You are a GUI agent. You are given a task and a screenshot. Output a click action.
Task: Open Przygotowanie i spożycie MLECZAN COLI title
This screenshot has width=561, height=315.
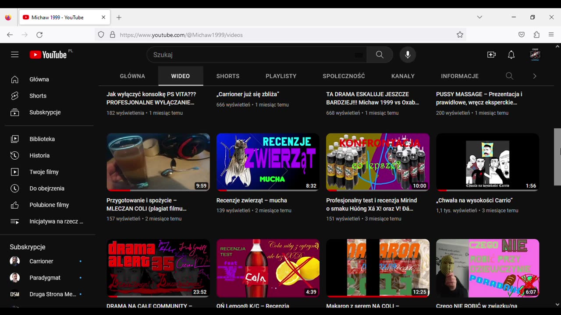click(146, 204)
